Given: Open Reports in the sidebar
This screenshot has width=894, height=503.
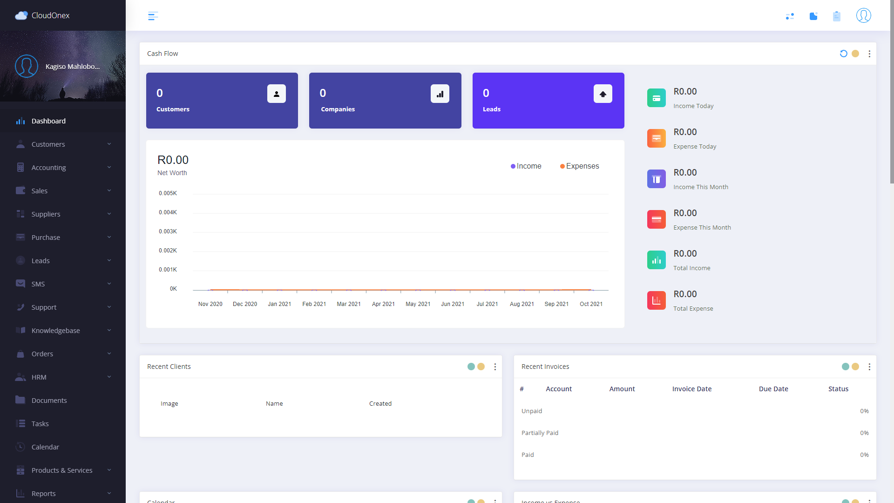Looking at the screenshot, I should click(x=63, y=493).
